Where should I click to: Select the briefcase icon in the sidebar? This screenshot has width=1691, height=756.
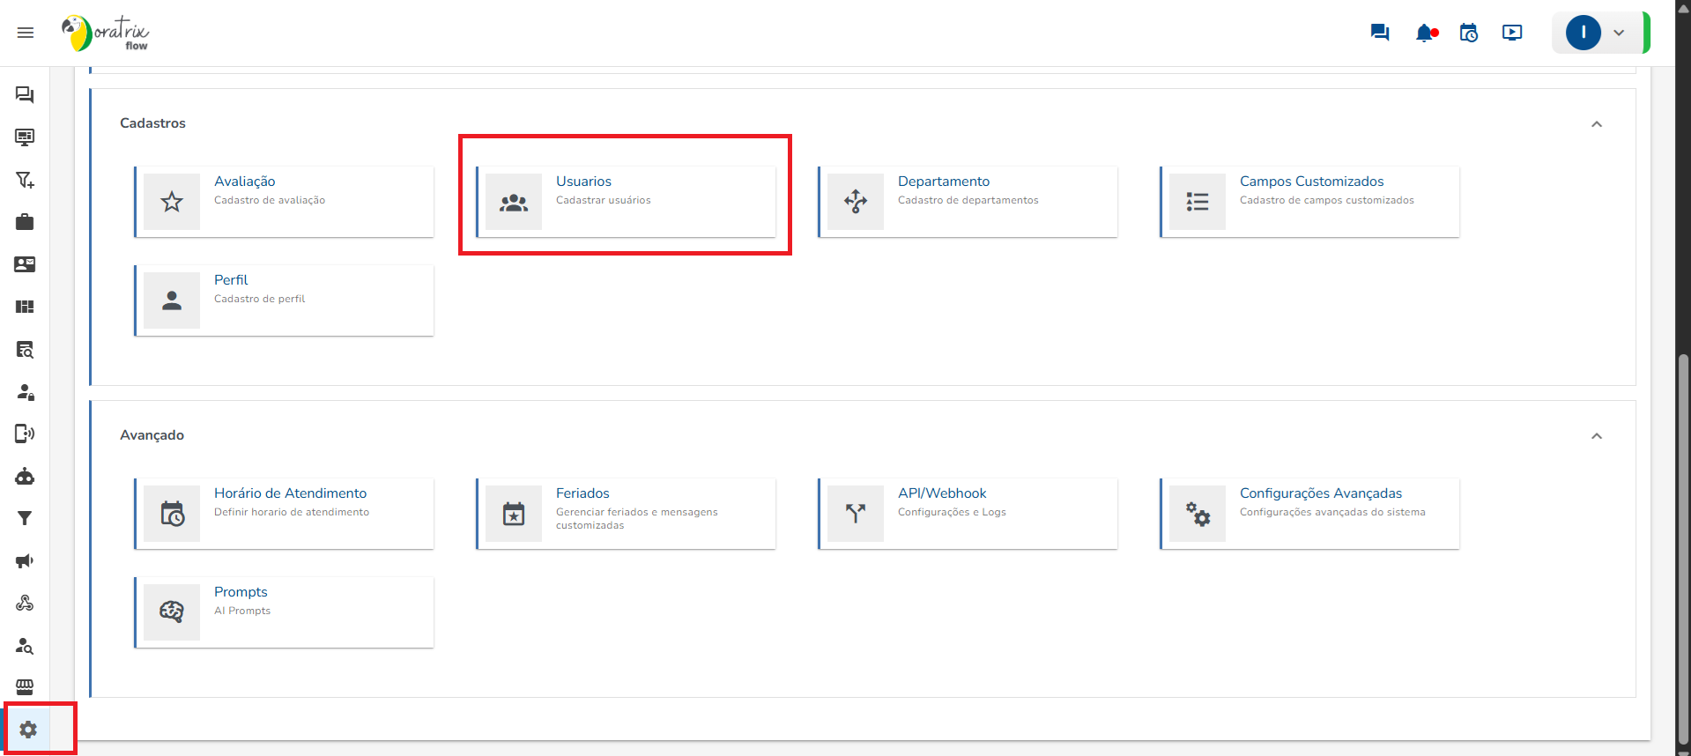25,222
